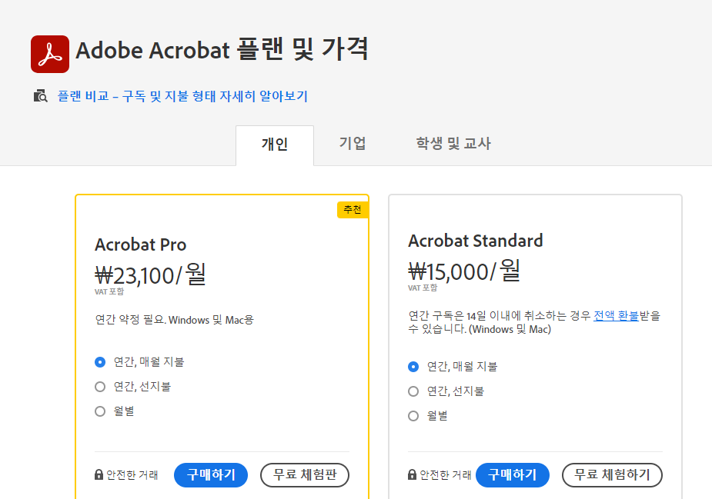The width and height of the screenshot is (712, 499).
Task: Click the plan comparison document icon
Action: (x=38, y=96)
